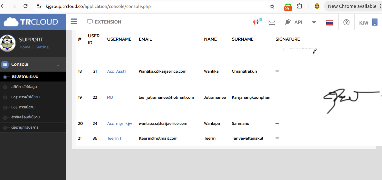Click the Console sidebar section
This screenshot has height=180, width=382.
point(33,64)
